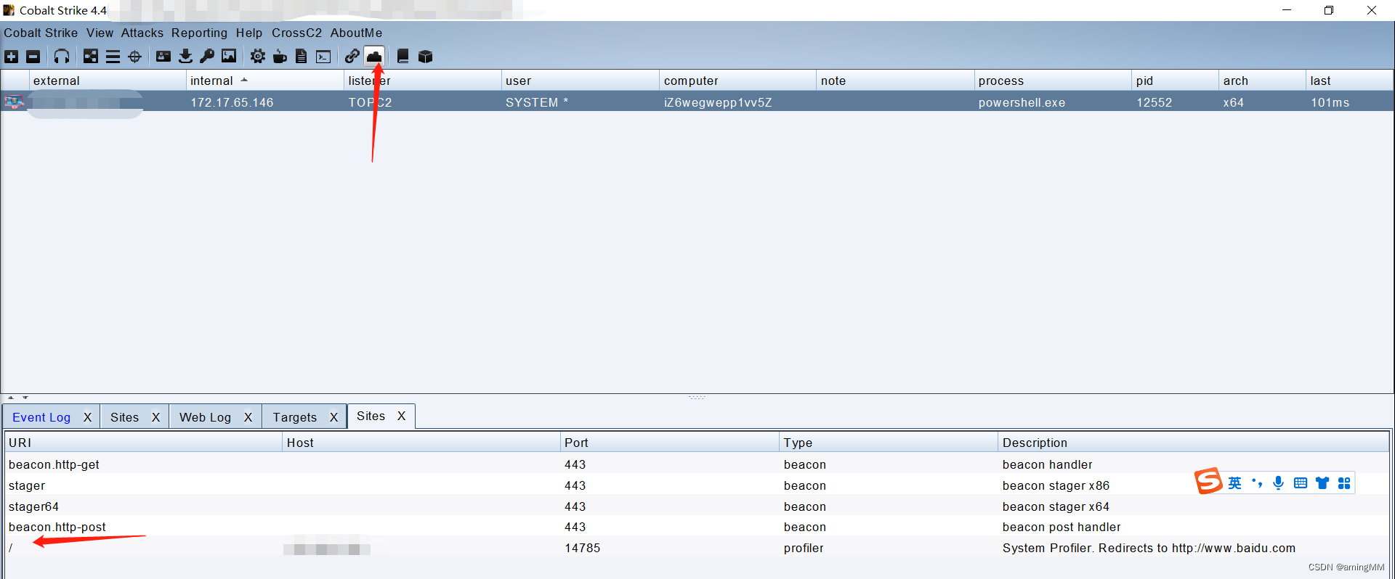Switch to the Web Log tab
This screenshot has width=1395, height=579.
pos(205,417)
